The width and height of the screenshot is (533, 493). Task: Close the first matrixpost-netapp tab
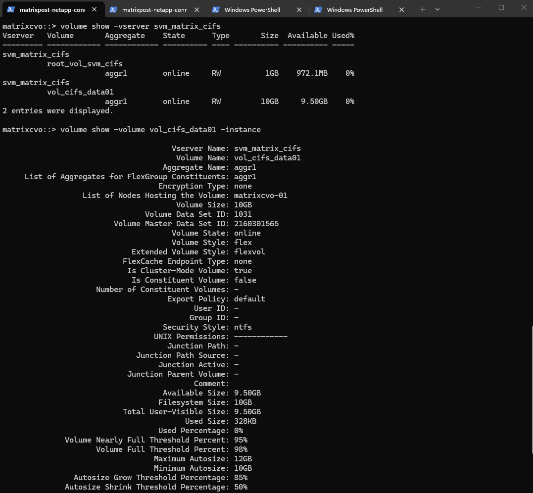click(94, 9)
